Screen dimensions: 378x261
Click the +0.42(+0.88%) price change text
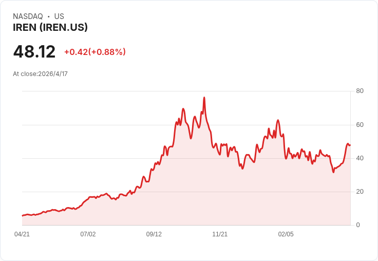[x=95, y=52]
